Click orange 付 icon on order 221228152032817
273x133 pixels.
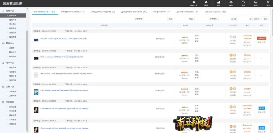pyautogui.click(x=231, y=107)
